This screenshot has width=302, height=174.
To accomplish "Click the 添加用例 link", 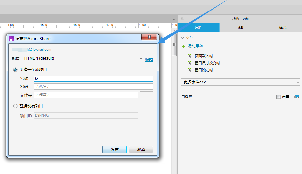I will [x=195, y=46].
